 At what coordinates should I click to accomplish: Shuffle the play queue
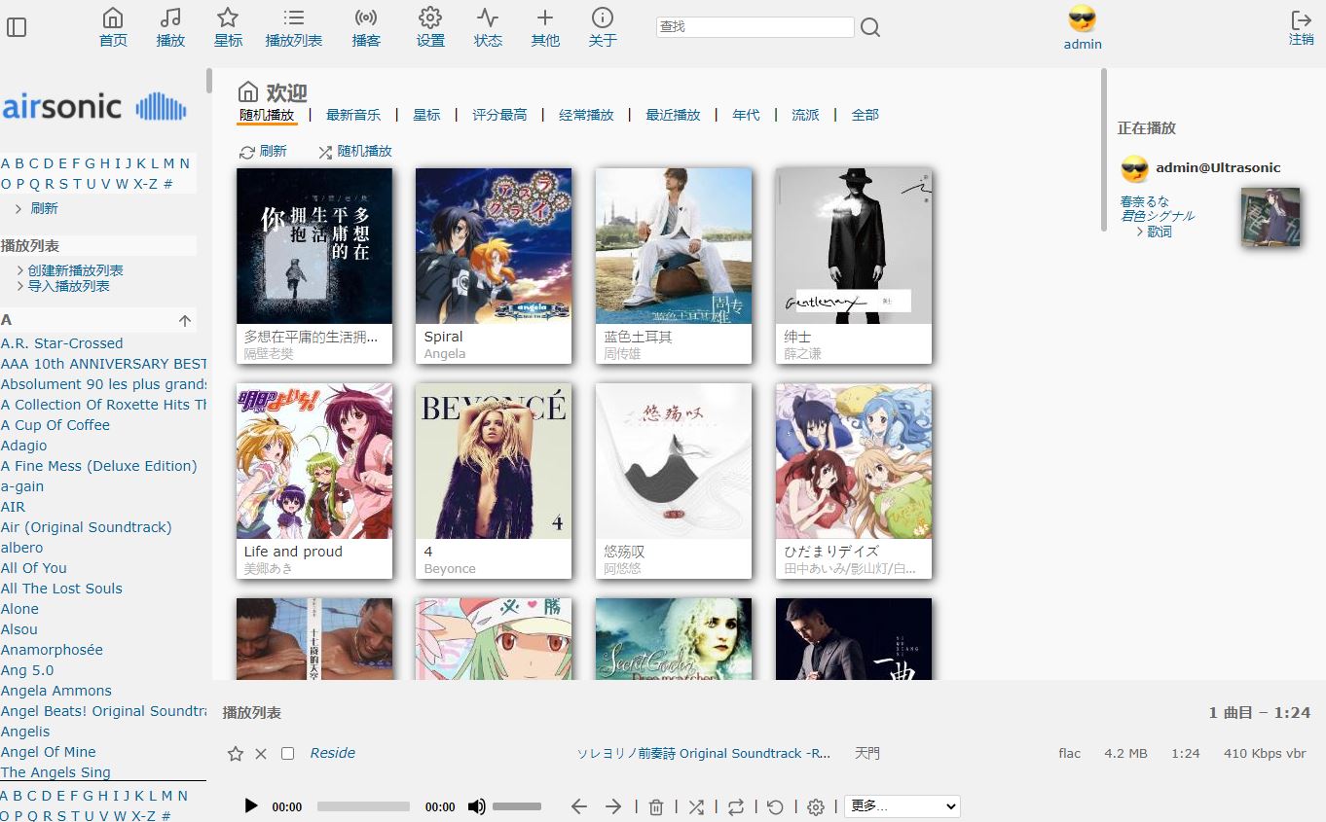click(x=696, y=806)
